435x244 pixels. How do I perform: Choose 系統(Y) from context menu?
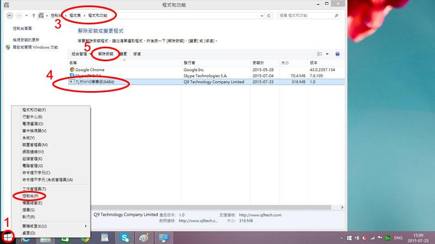[x=28, y=138]
